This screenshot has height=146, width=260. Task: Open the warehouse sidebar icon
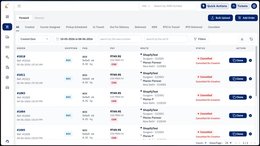pos(7,87)
